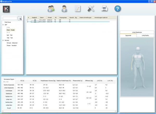The height and width of the screenshot is (114, 156).
Task: Sort by the Datum column header
Action: click(x=42, y=18)
